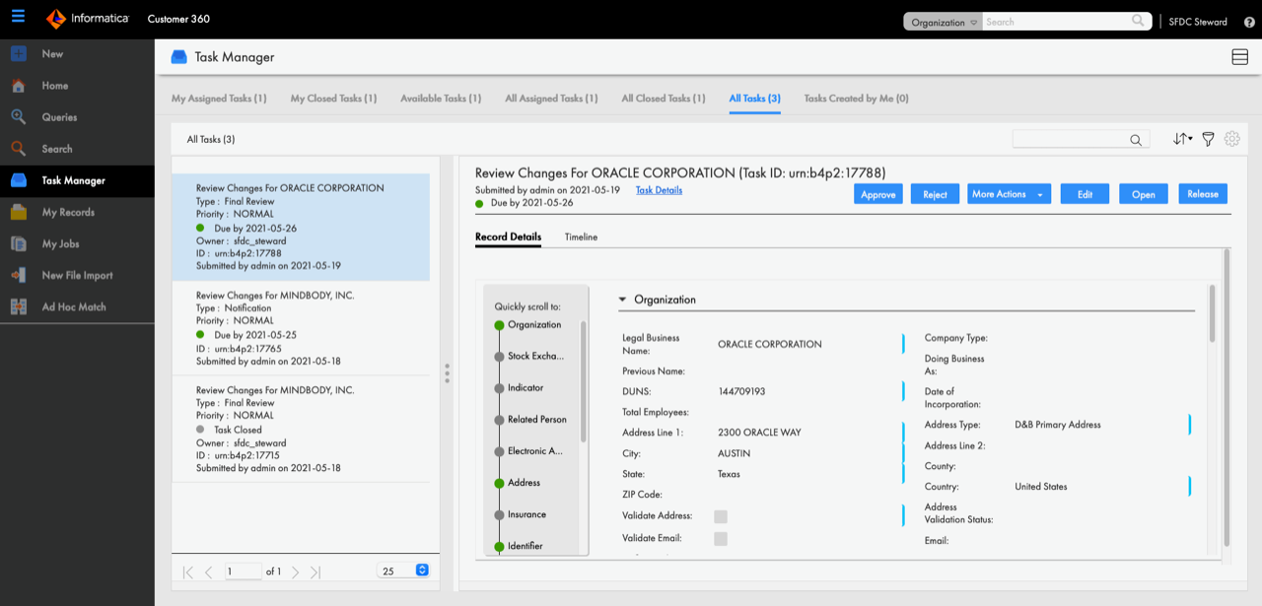Toggle the Validate Address checkbox

[721, 516]
